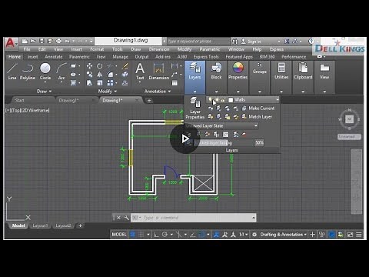Click the video play button
Screen dimensions: 369x277
click(x=184, y=138)
